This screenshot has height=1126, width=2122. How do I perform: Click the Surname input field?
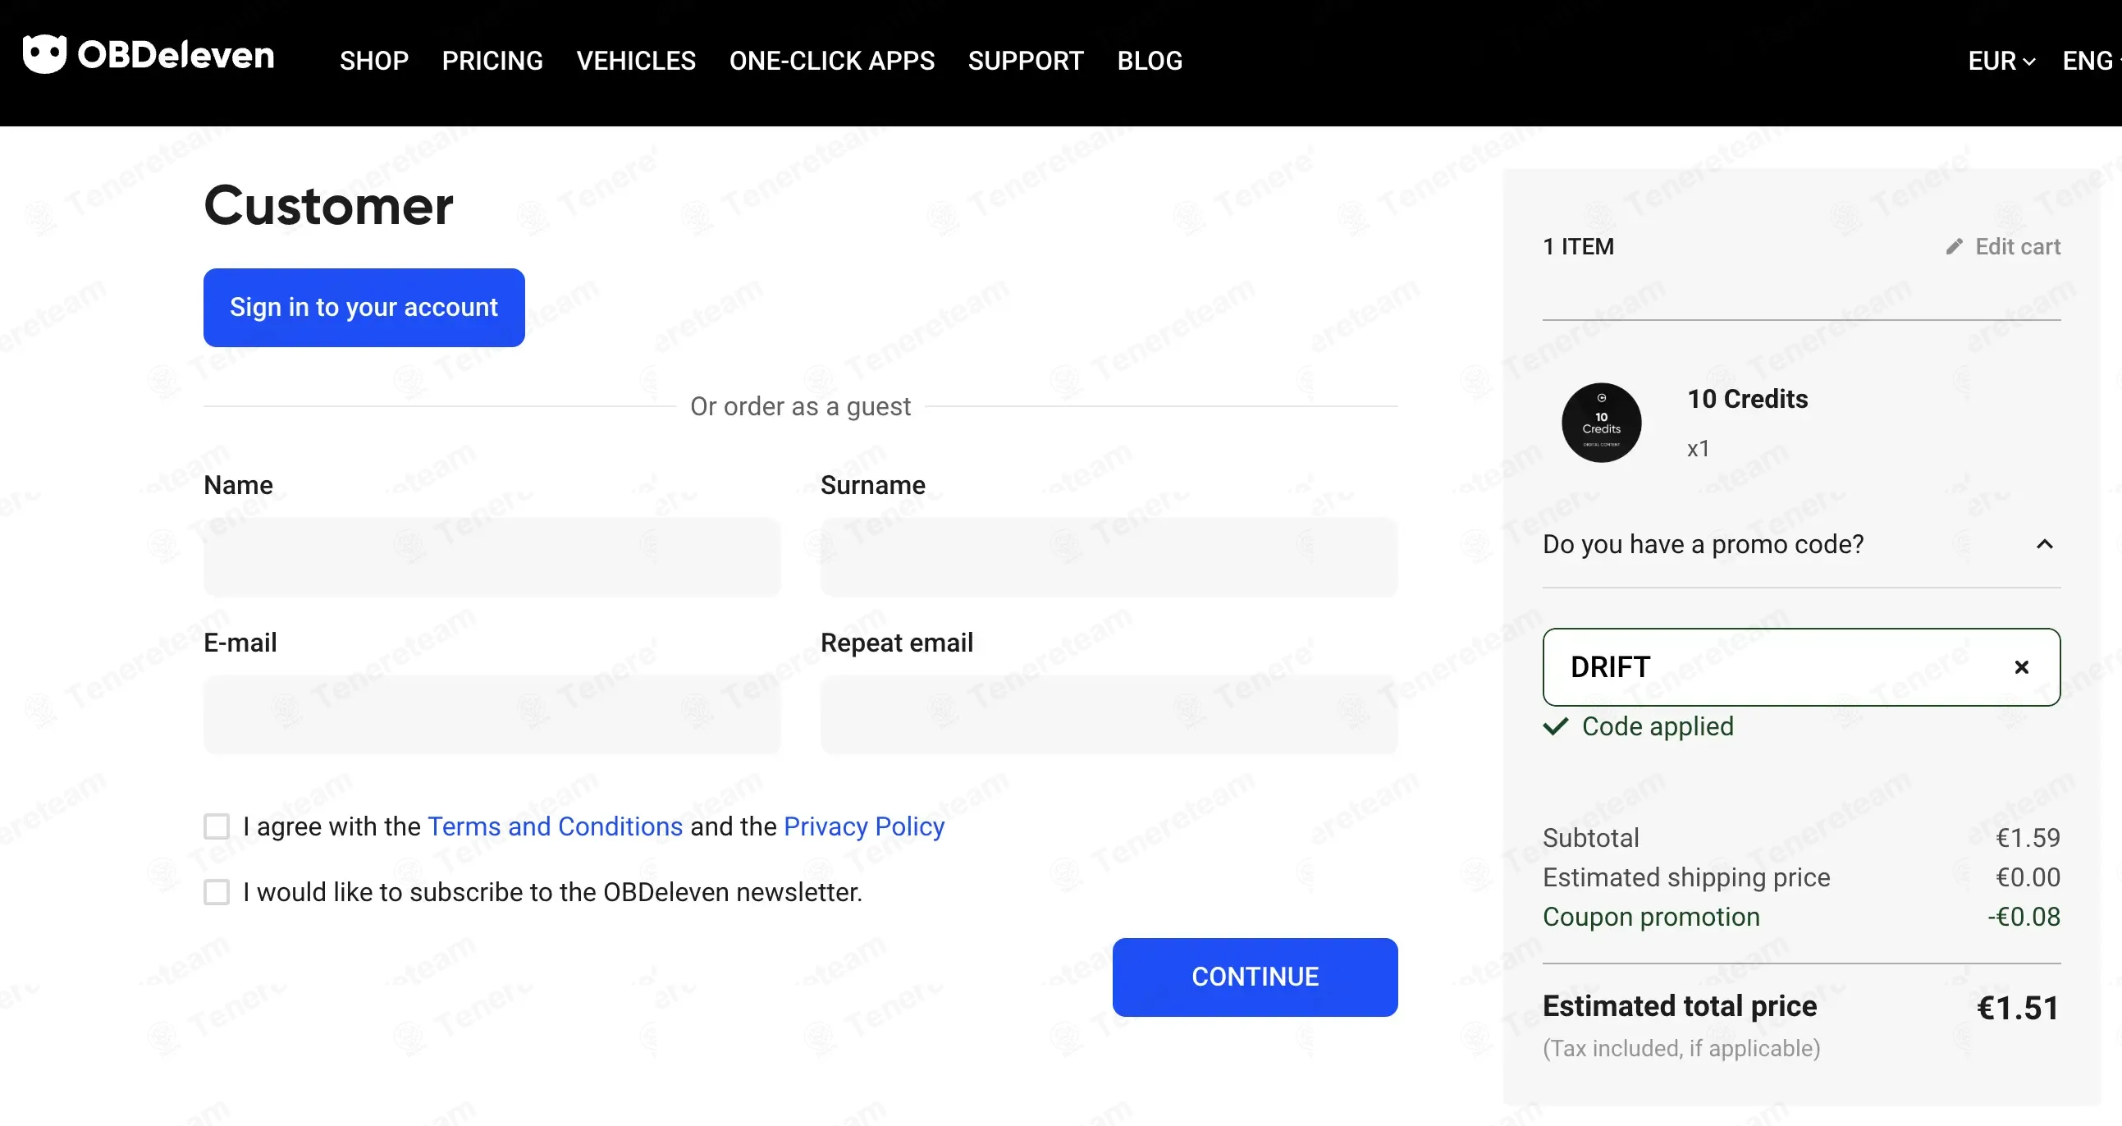pyautogui.click(x=1109, y=556)
